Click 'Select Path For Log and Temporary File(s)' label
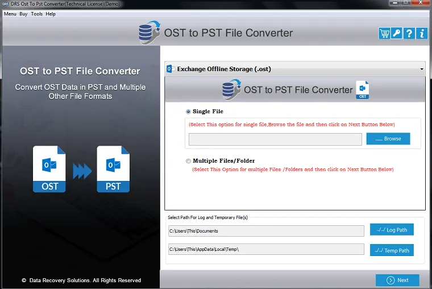Viewport: 432px width, 289px height. click(207, 217)
